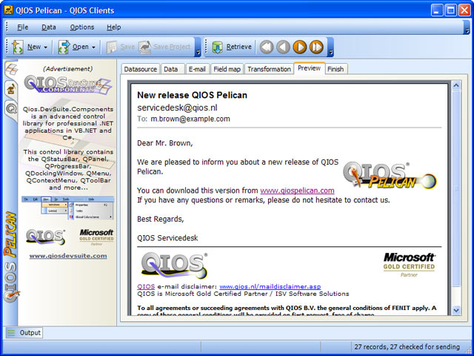Expand the New dropdown arrow
Image resolution: width=474 pixels, height=356 pixels.
(x=45, y=47)
